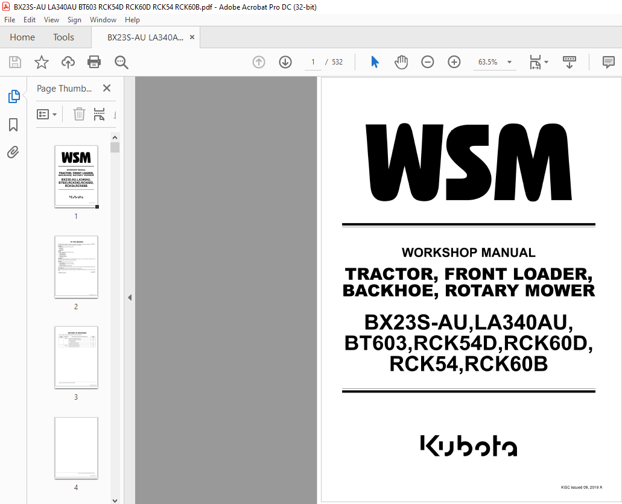Click thumbnail scrollbar down arrow
This screenshot has width=622, height=504.
[115, 500]
